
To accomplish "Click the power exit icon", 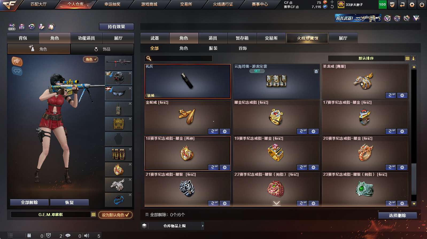I will tap(422, 5).
